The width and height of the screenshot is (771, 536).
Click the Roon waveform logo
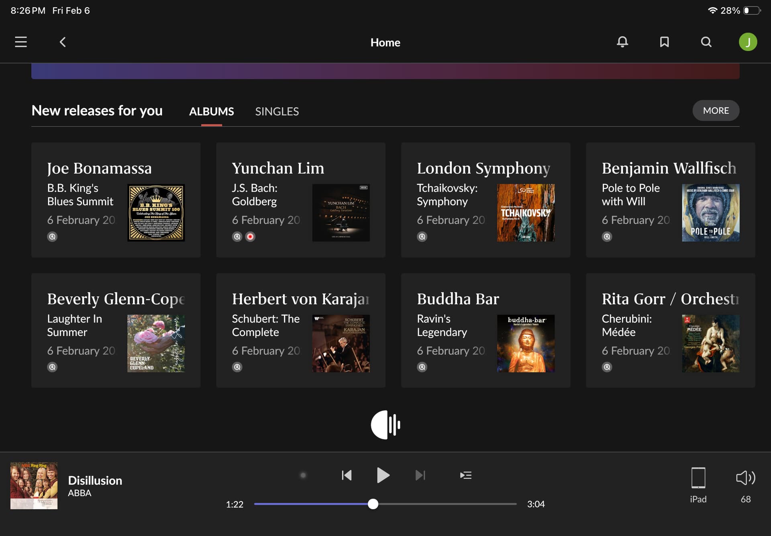(385, 425)
